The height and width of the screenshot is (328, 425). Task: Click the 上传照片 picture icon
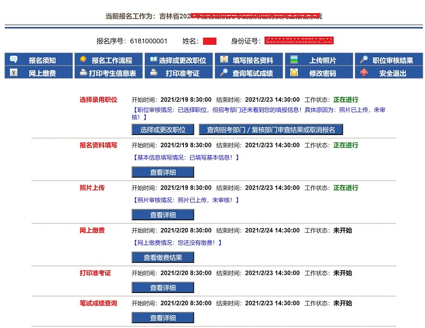click(x=294, y=59)
